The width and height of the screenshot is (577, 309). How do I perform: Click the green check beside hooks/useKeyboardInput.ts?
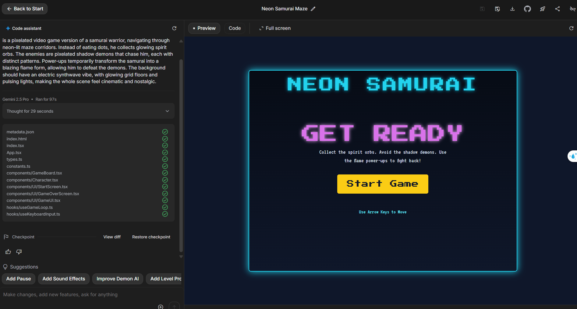[165, 214]
